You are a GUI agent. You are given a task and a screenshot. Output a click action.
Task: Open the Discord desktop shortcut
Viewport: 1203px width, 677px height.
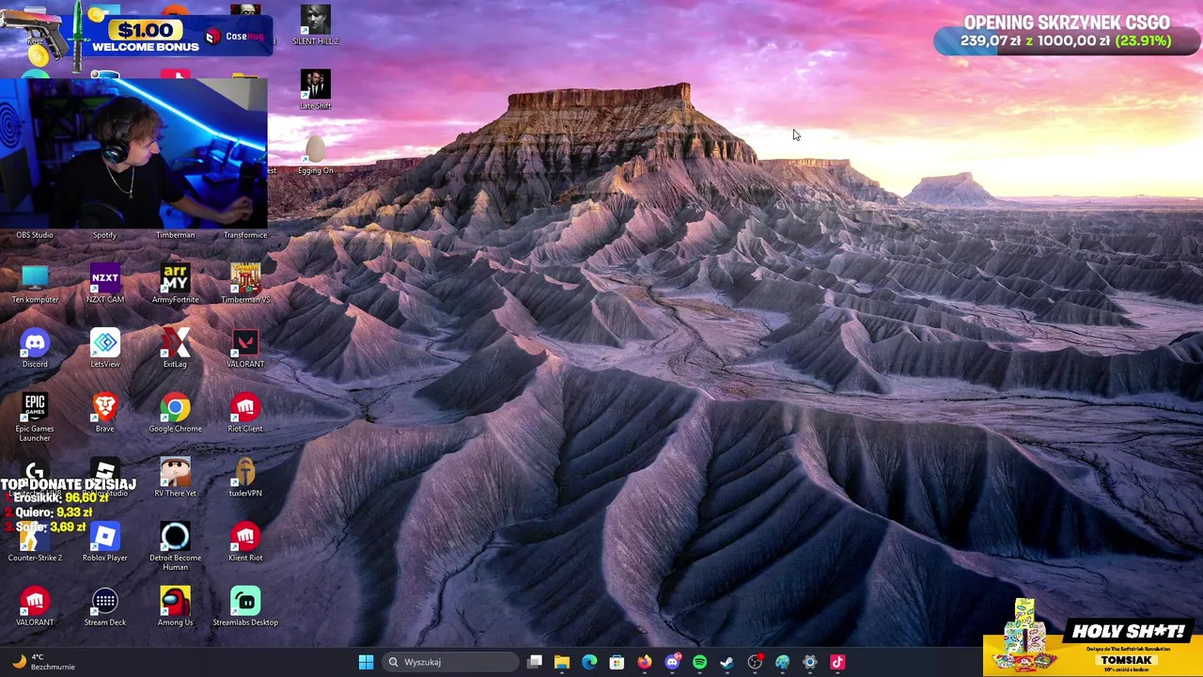(35, 348)
